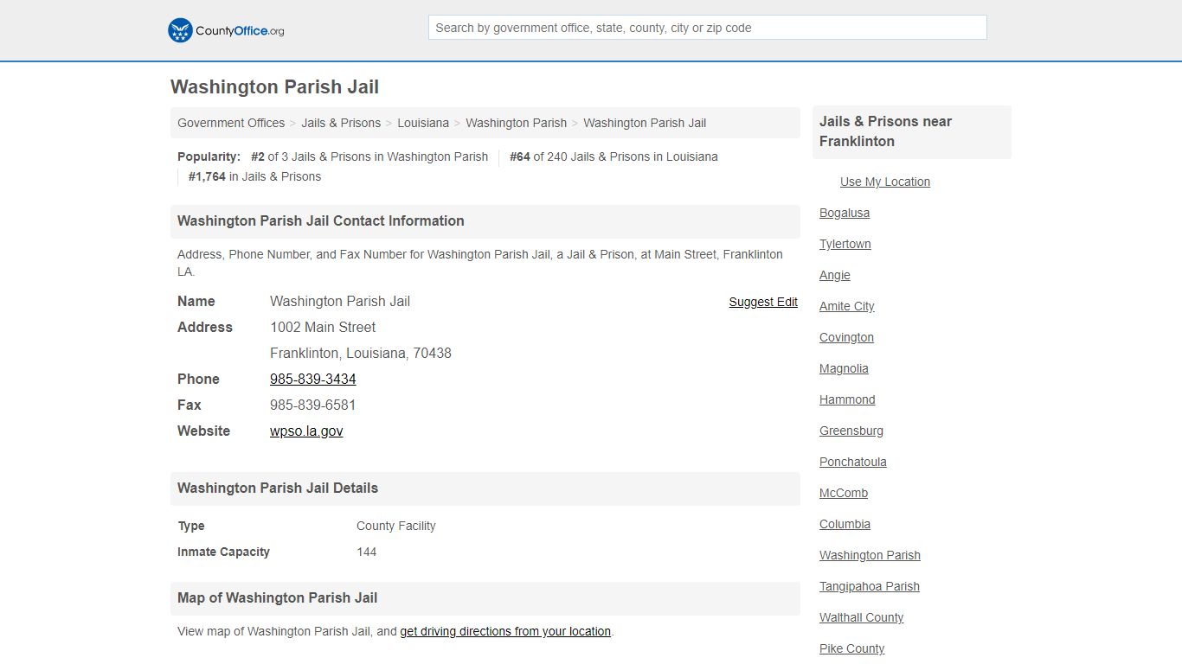The height and width of the screenshot is (664, 1182).
Task: Open Hammond jails link
Action: click(x=847, y=399)
